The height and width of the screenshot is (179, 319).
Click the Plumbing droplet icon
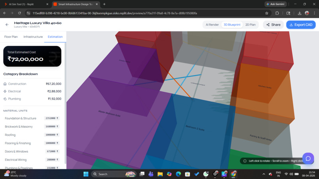click(5, 99)
